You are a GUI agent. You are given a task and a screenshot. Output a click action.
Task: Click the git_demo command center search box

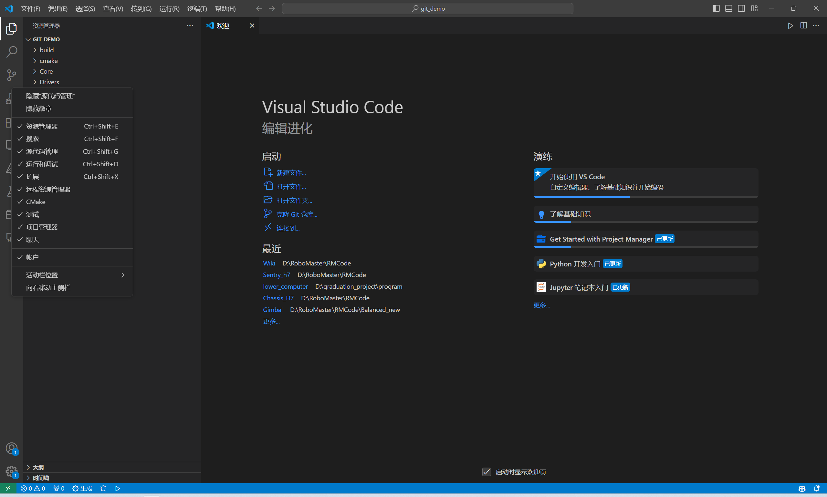click(427, 8)
